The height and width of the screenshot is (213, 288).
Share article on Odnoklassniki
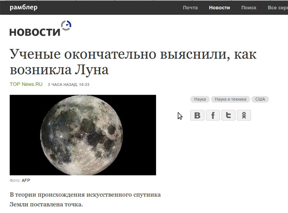click(x=244, y=115)
